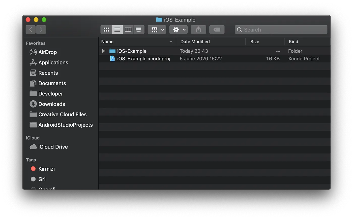Screen dimensions: 353x219
Task: Switch to icon view
Action: 106,30
